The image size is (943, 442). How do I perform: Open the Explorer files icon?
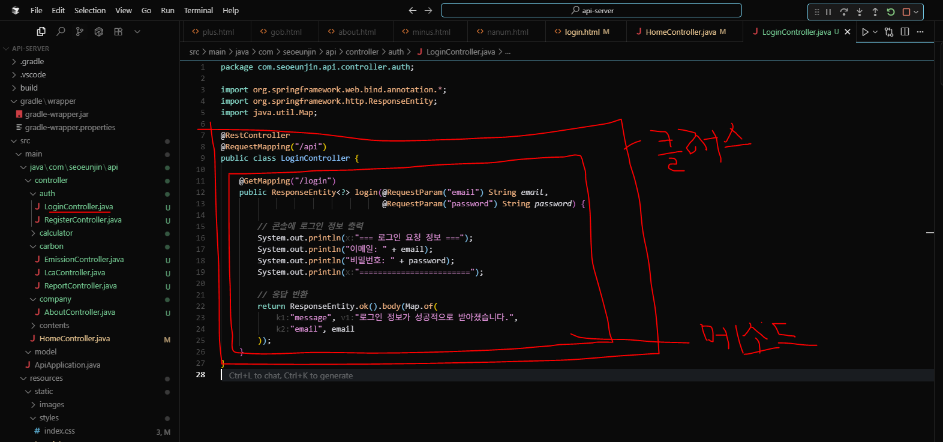coord(41,32)
